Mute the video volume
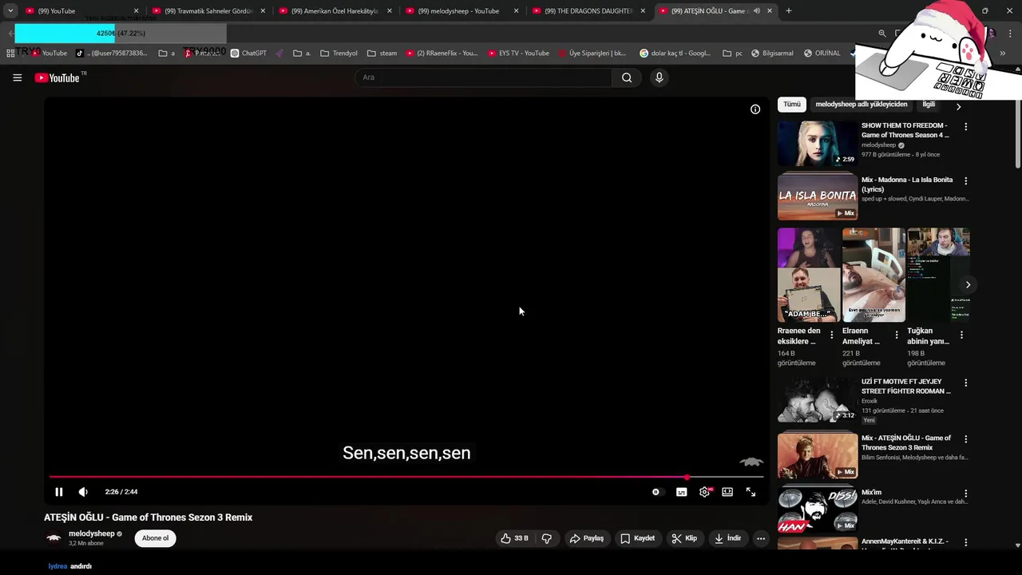Screen dimensions: 1022x575 pos(83,492)
